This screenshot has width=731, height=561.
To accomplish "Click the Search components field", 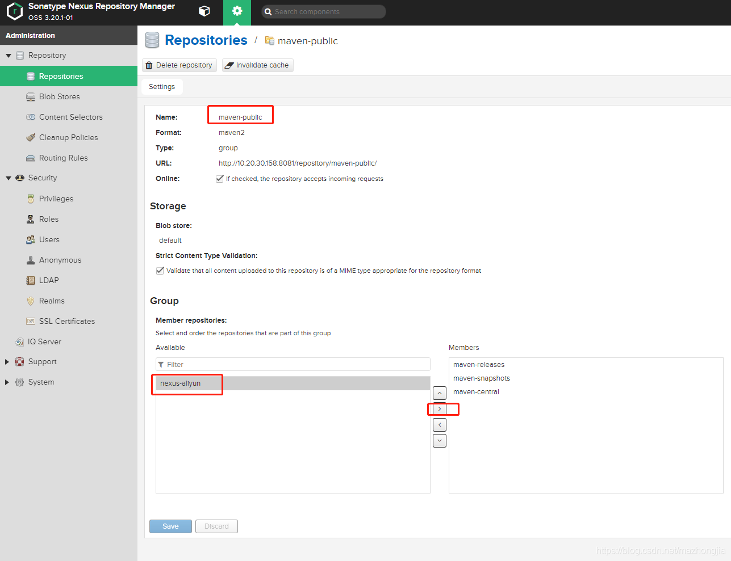I will pos(324,11).
